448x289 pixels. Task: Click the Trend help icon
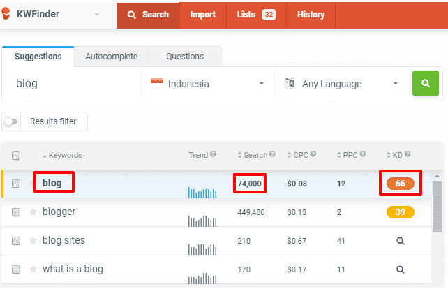pyautogui.click(x=213, y=154)
